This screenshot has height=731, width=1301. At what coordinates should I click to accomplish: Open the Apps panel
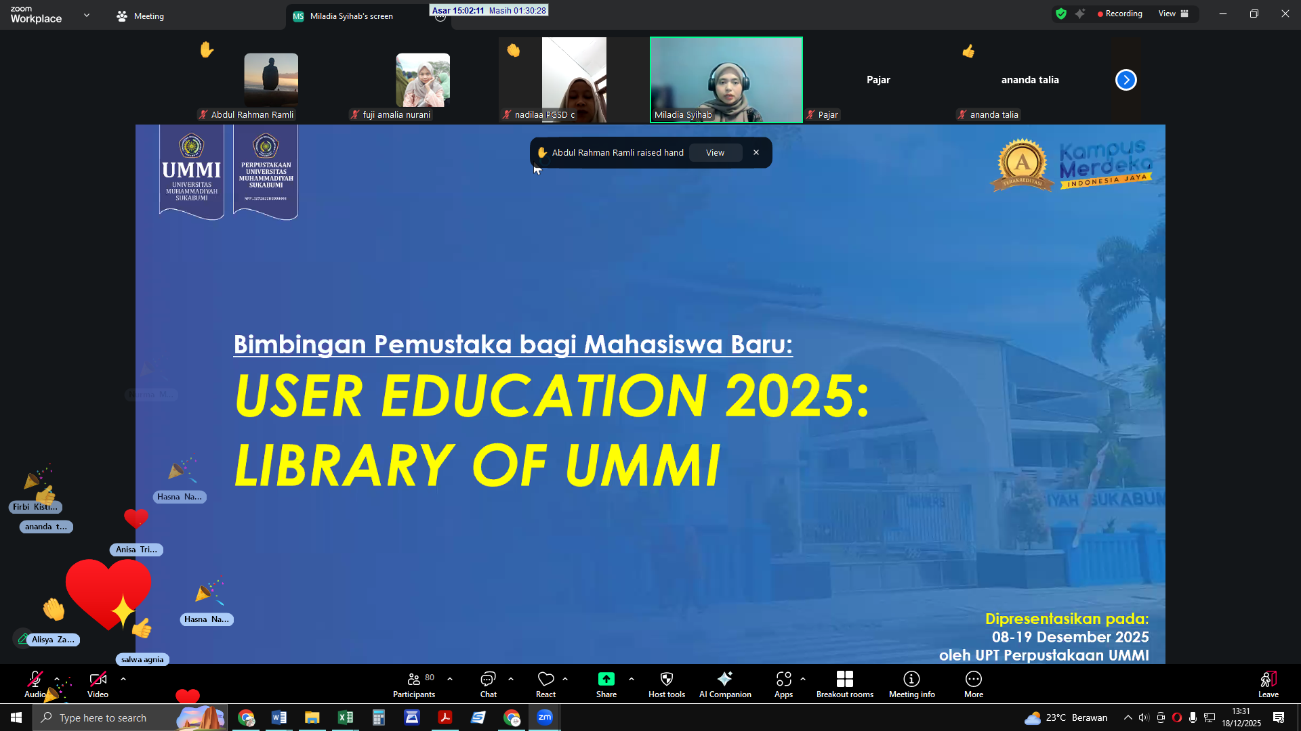coord(783,684)
